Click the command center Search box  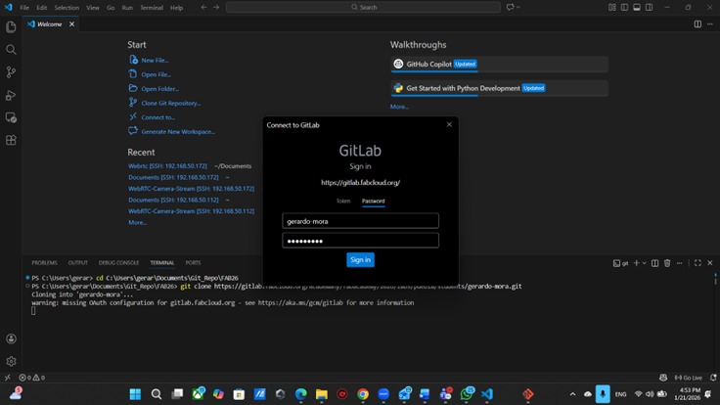tap(363, 8)
